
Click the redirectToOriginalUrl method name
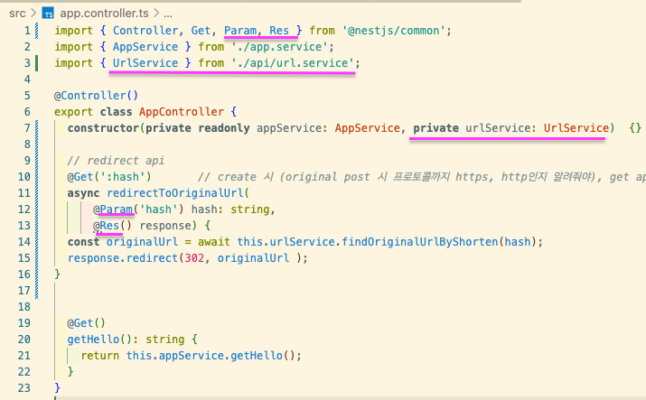[x=174, y=193]
